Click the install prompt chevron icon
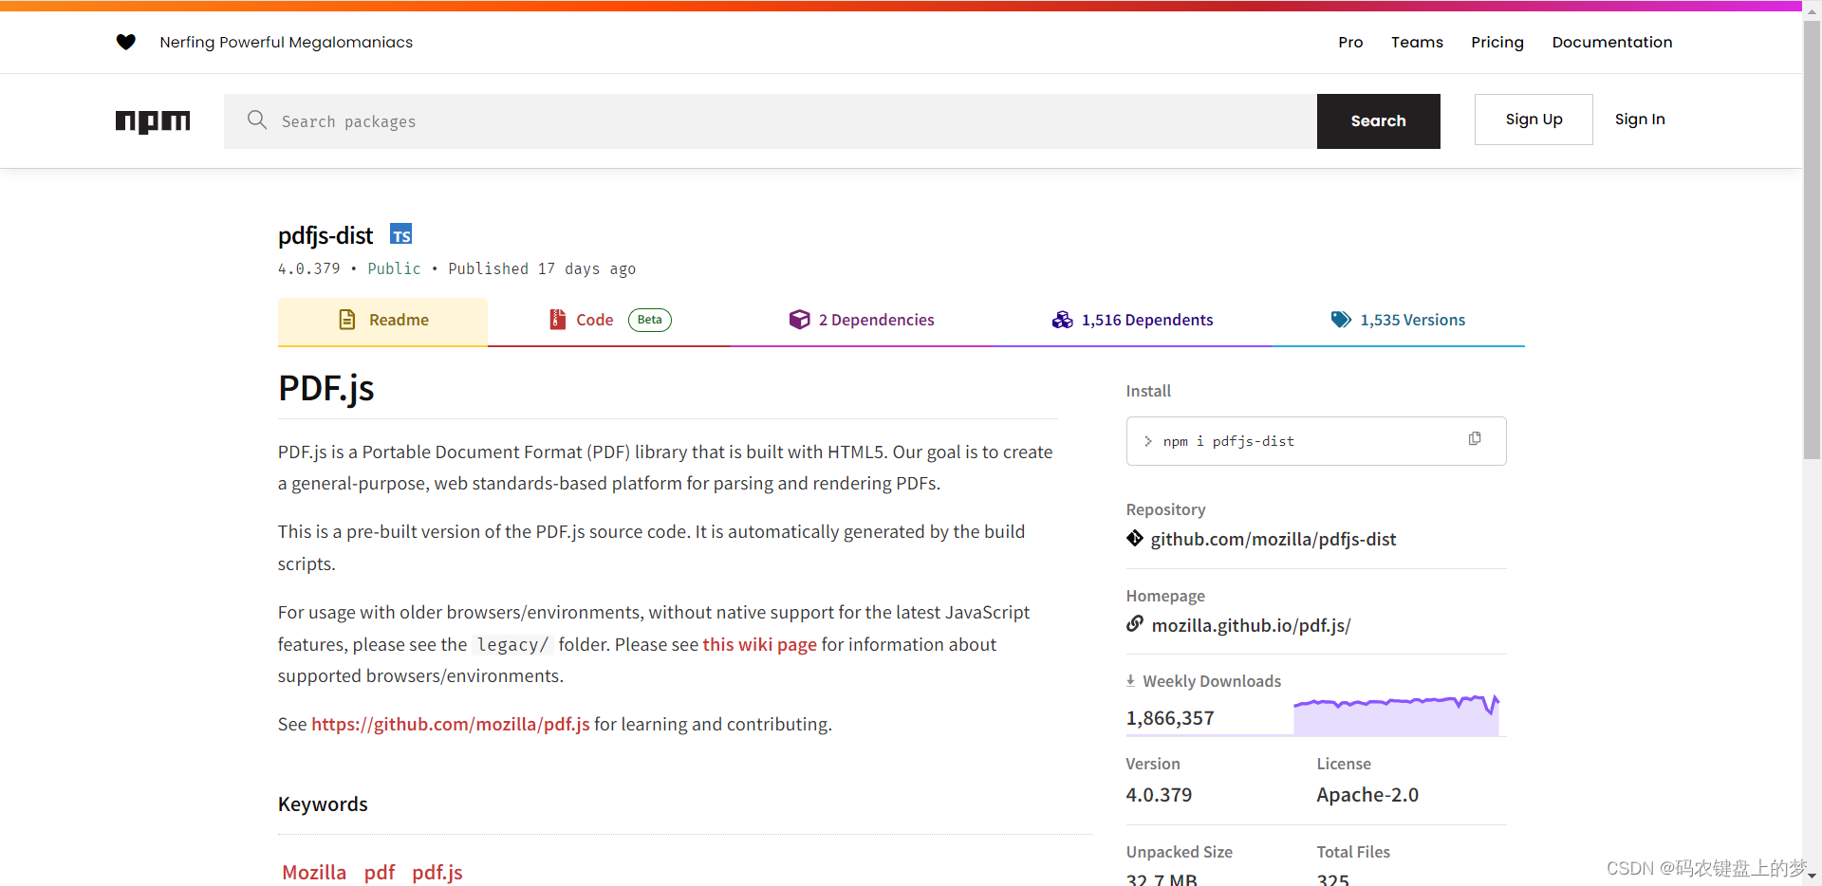Screen dimensions: 1822x886 click(x=1148, y=441)
